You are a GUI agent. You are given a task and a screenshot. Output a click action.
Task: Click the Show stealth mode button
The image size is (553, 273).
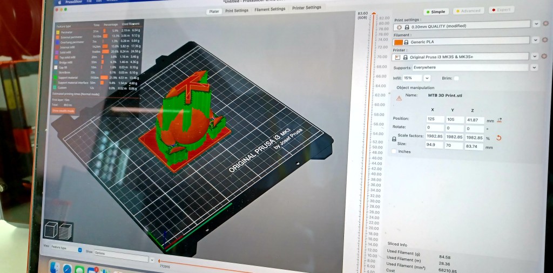(63, 110)
